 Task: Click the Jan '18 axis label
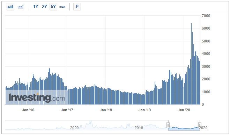tap(106, 110)
